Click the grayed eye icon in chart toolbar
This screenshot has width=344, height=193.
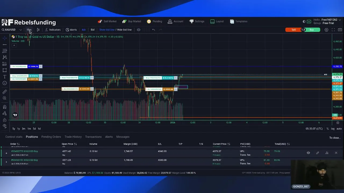pyautogui.click(x=139, y=30)
